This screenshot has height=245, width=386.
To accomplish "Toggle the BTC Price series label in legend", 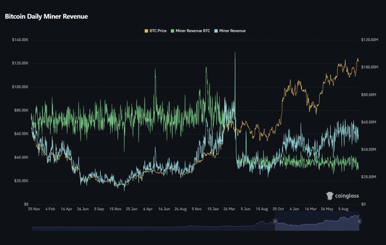I will (158, 31).
